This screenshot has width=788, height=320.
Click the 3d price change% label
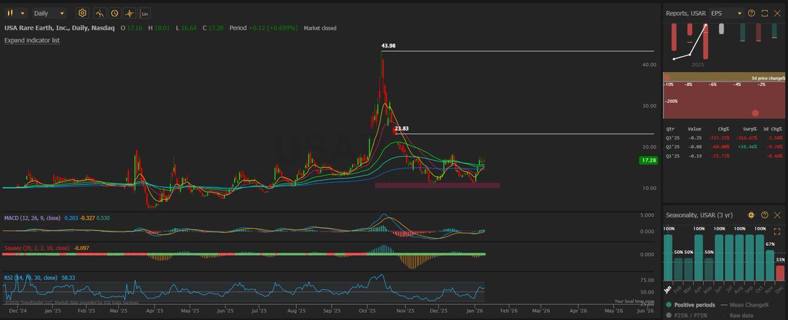[768, 77]
